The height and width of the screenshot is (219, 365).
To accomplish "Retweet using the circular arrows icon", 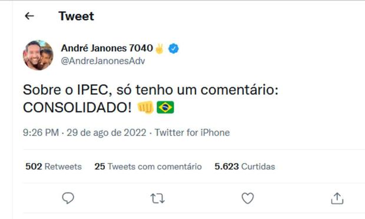I will click(x=158, y=198).
